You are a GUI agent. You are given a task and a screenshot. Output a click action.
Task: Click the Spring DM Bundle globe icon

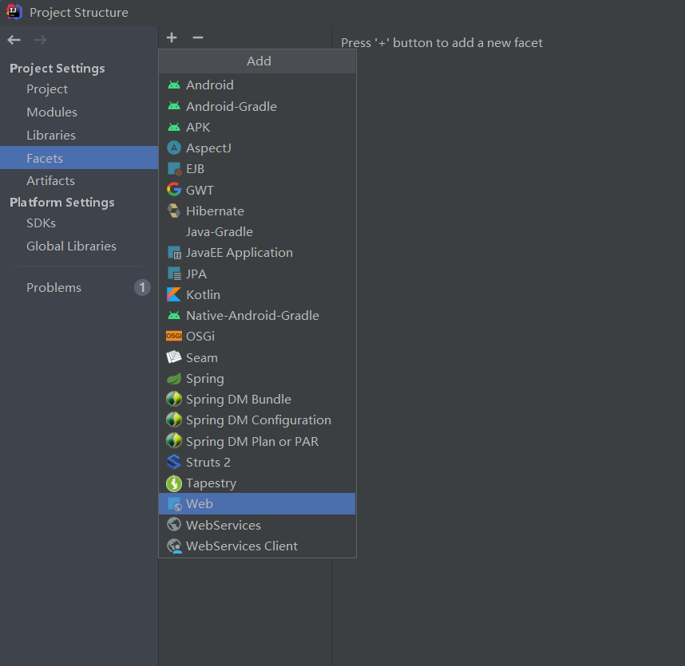174,399
